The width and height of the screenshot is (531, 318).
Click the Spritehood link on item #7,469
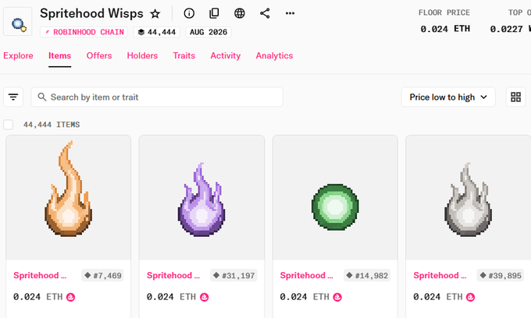point(40,275)
